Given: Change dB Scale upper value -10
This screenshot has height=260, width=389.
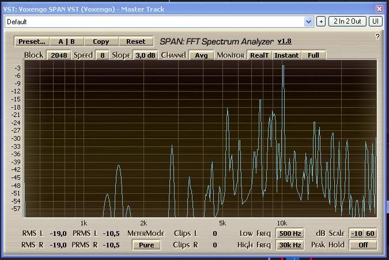Looking at the screenshot, I should pos(357,233).
